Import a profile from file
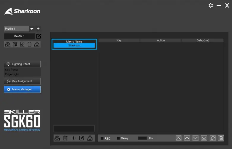Viewport: 232px width, 149px height. (x=8, y=44)
